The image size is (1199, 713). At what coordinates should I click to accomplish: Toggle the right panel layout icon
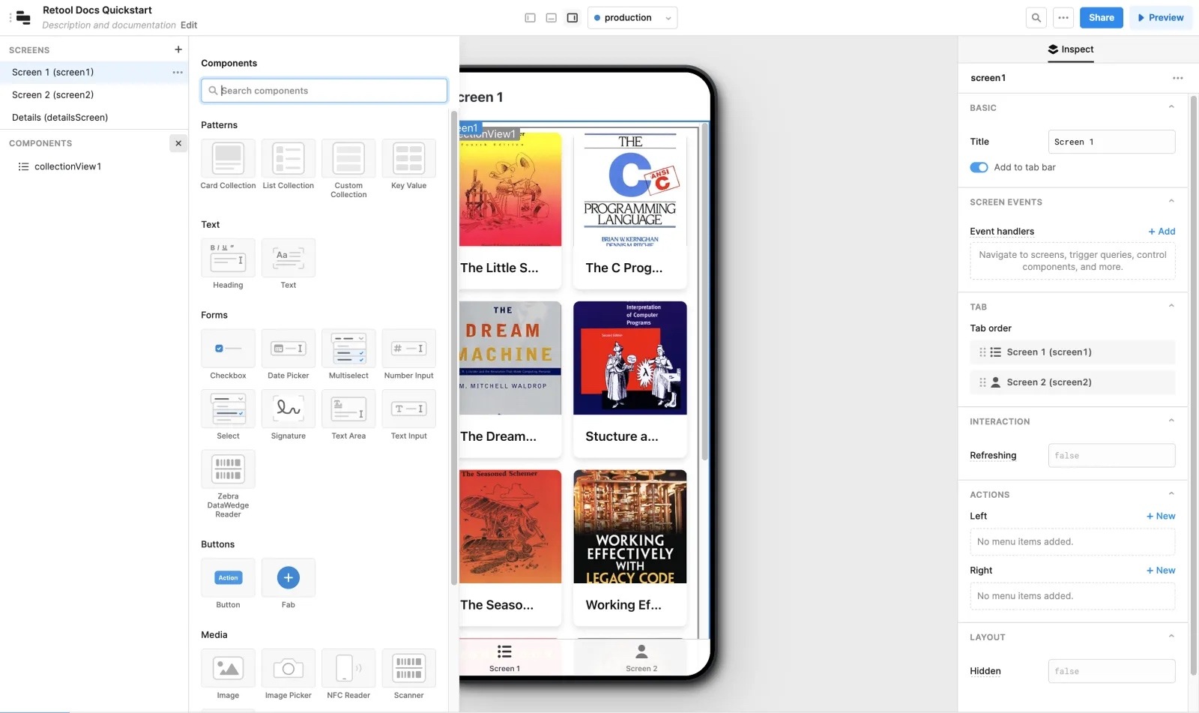click(x=573, y=17)
